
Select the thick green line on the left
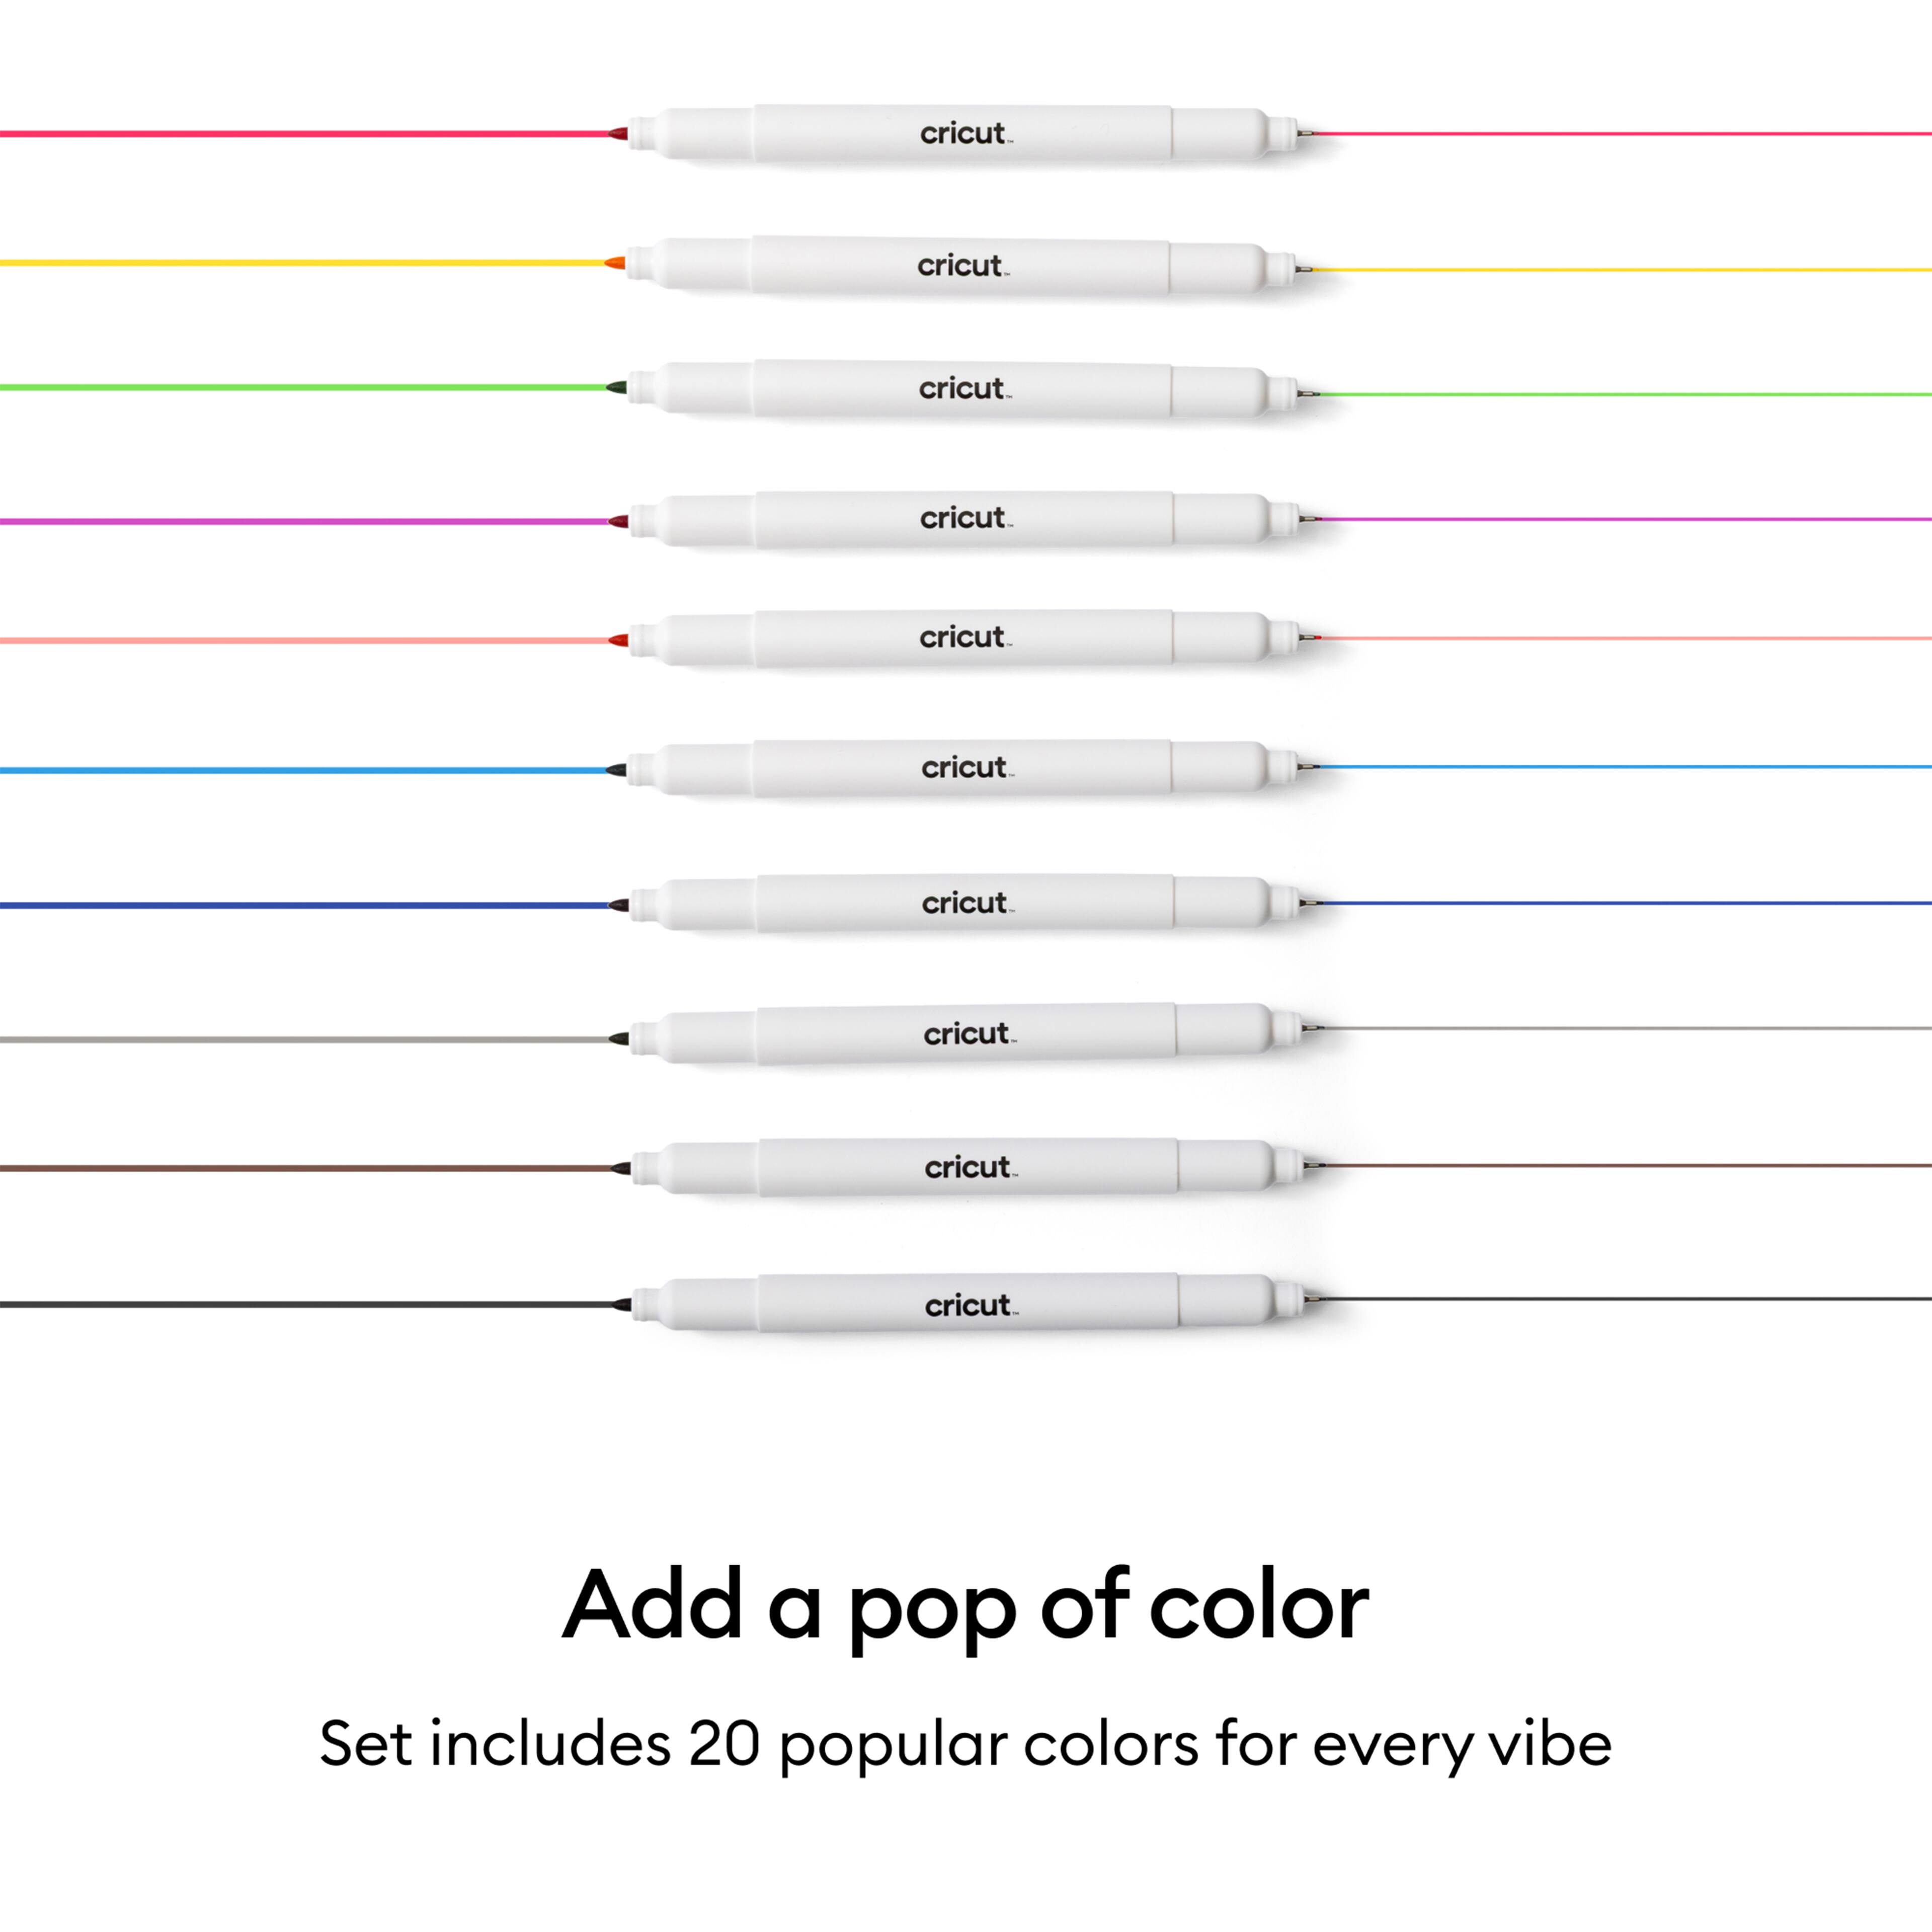[300, 387]
